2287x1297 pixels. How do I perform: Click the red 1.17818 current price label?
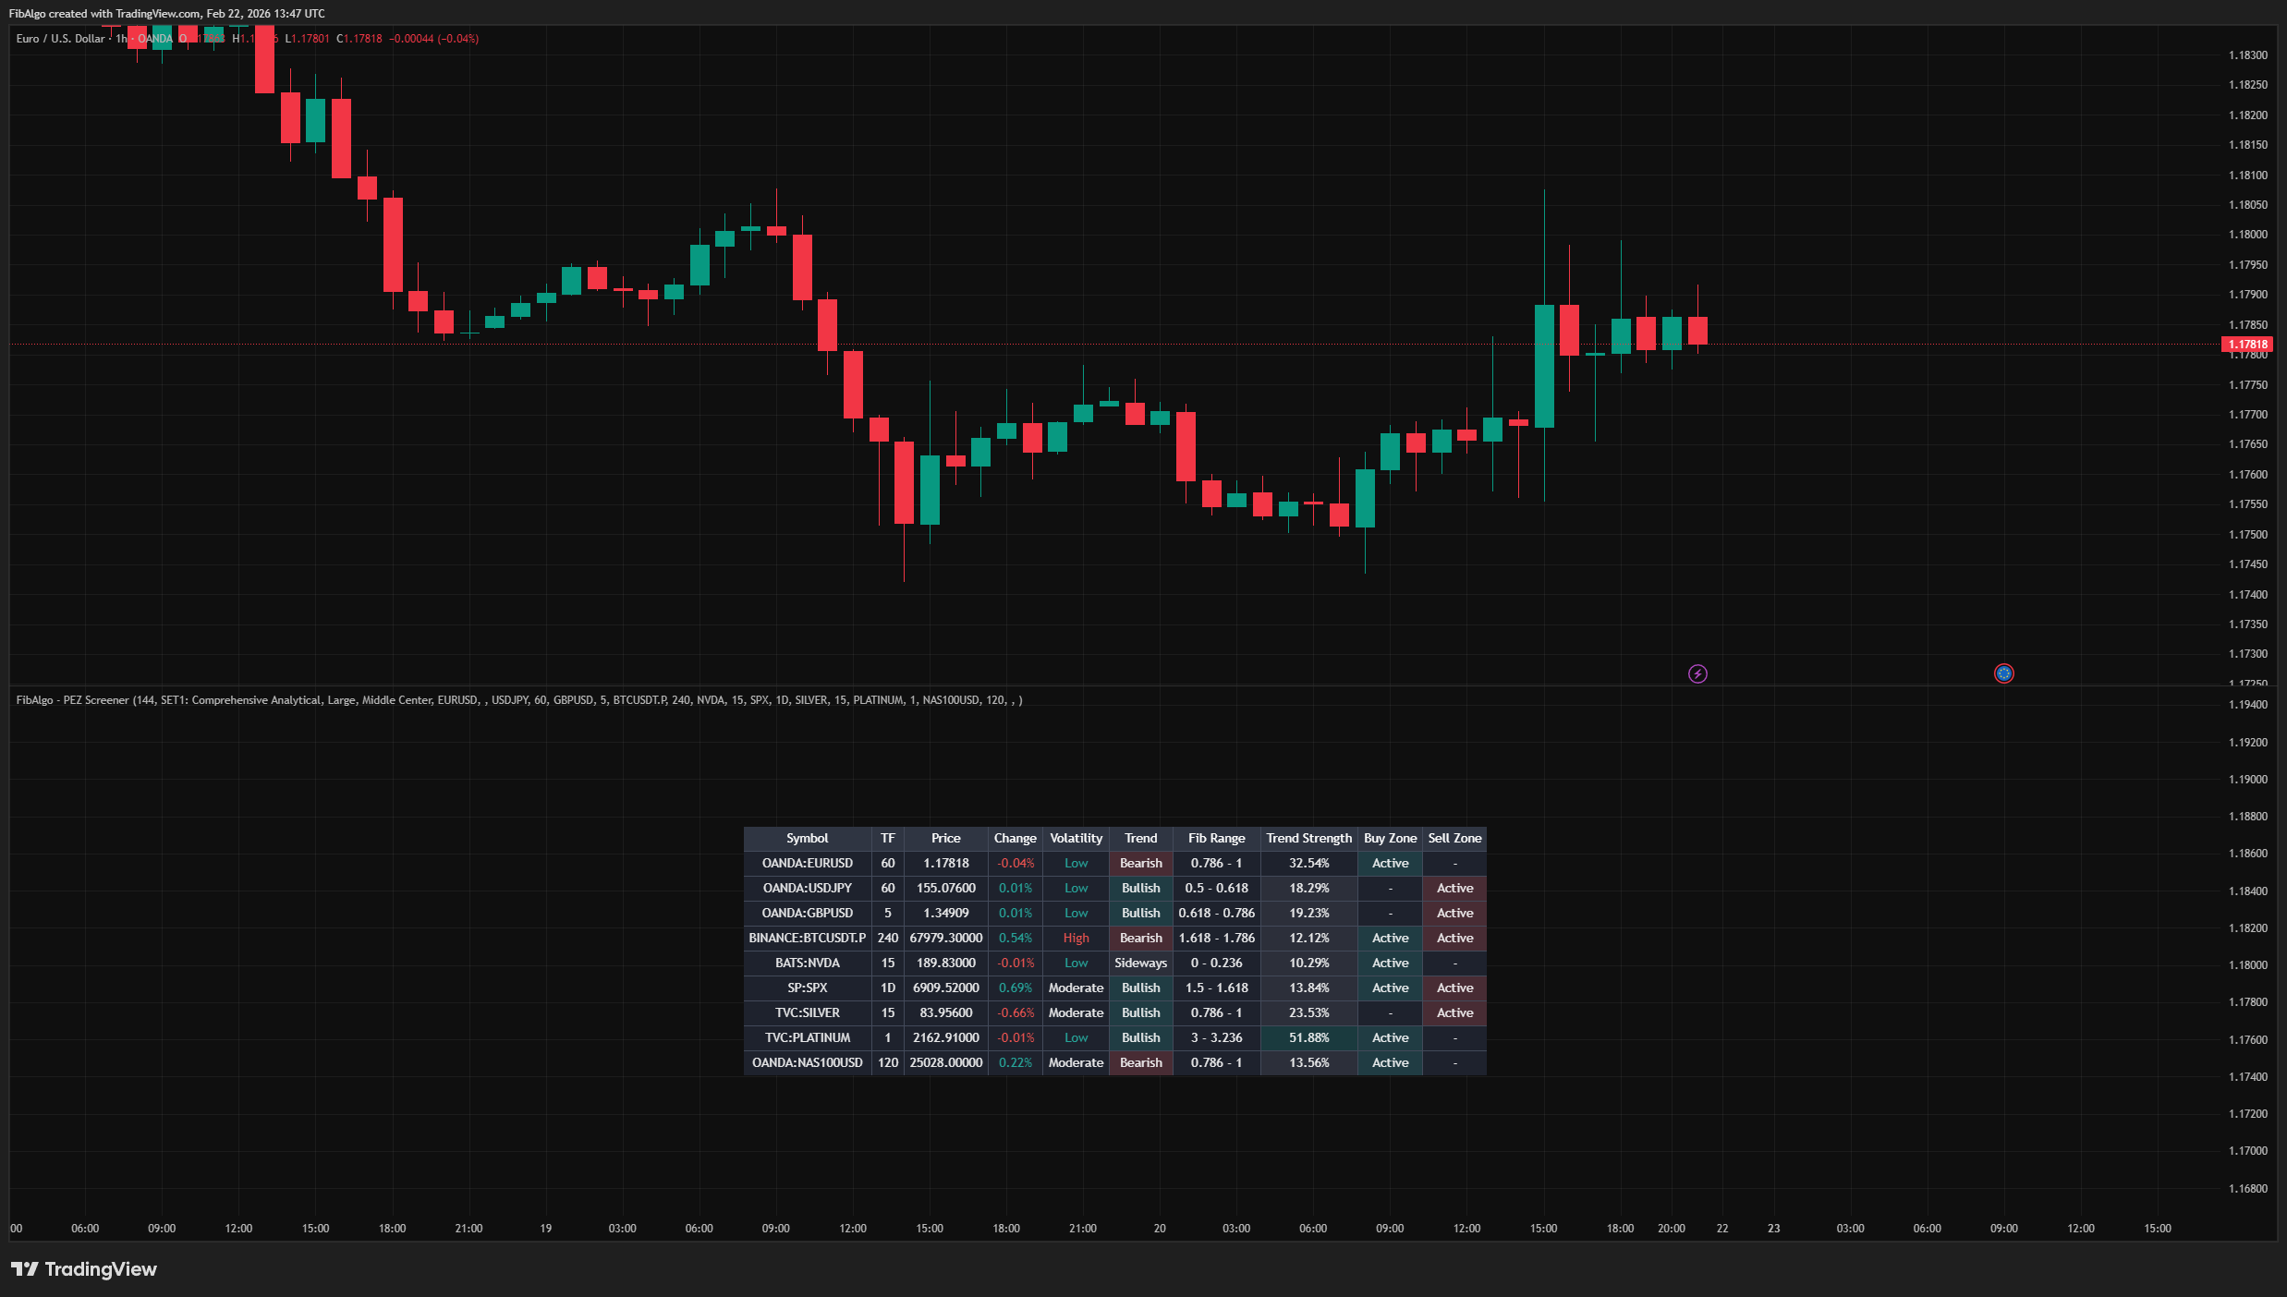(2246, 345)
